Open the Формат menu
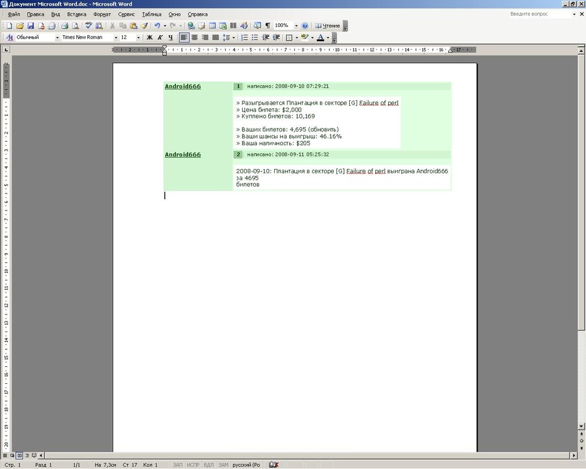 [x=102, y=14]
